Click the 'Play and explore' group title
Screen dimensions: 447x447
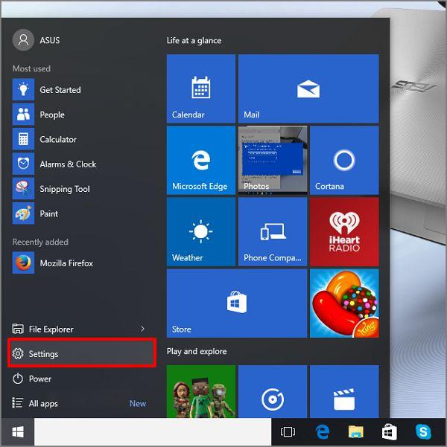(x=197, y=351)
